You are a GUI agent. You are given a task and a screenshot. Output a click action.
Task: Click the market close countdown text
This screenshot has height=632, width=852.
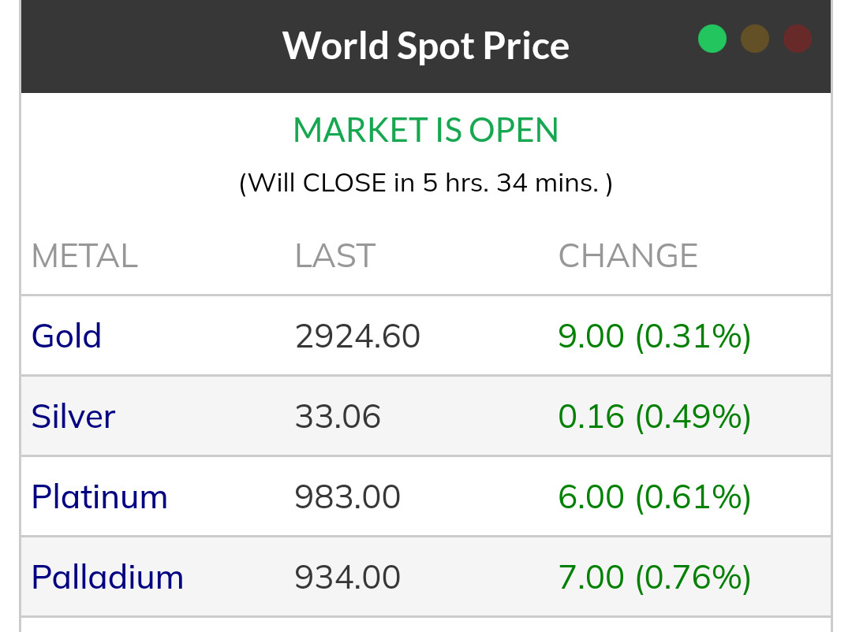point(426,183)
